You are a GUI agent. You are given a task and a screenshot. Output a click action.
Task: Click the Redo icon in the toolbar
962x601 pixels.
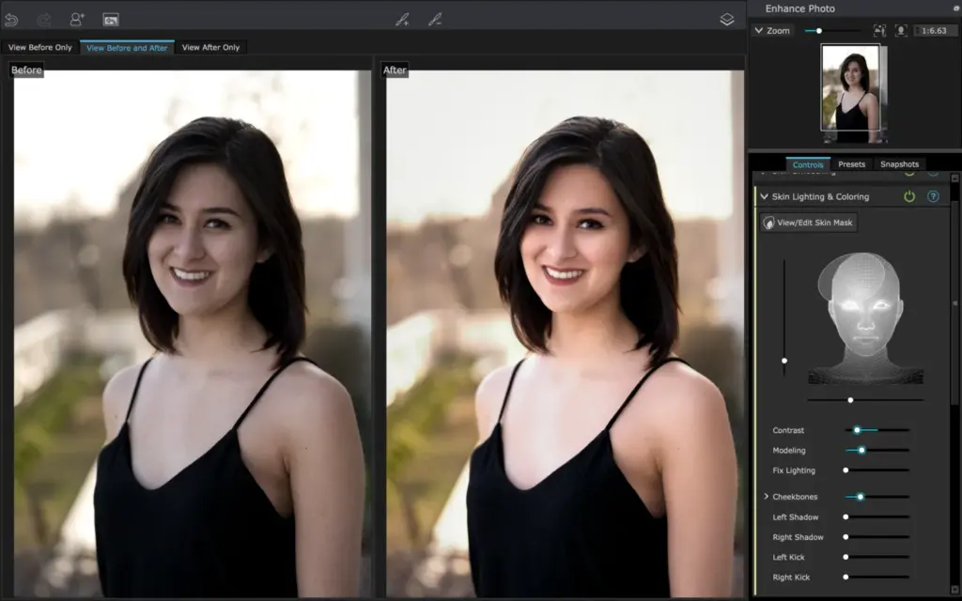42,19
